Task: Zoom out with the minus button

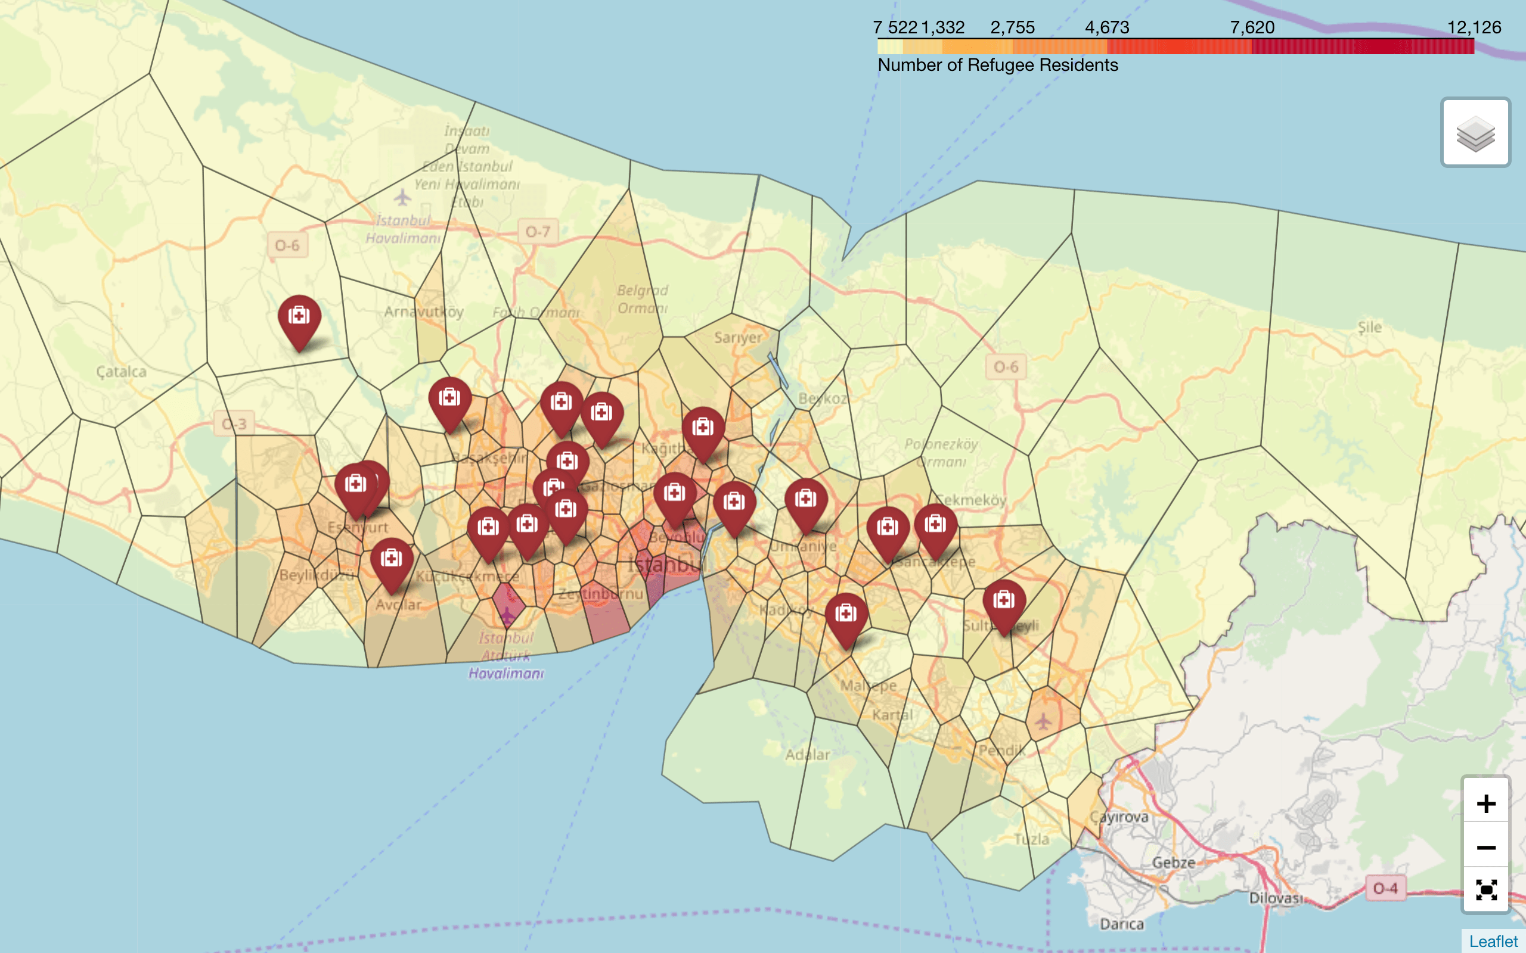Action: (1485, 847)
